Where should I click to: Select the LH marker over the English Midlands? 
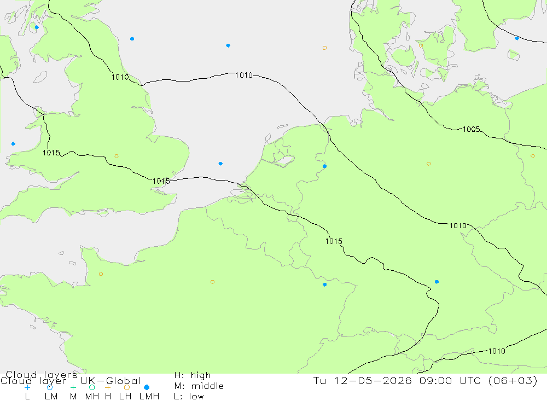tap(117, 156)
